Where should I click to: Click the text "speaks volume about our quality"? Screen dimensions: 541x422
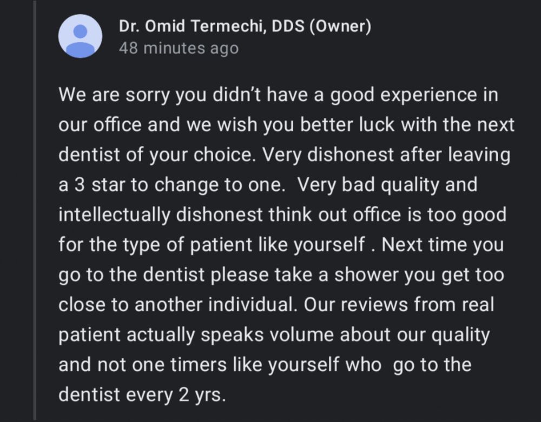tap(345, 335)
